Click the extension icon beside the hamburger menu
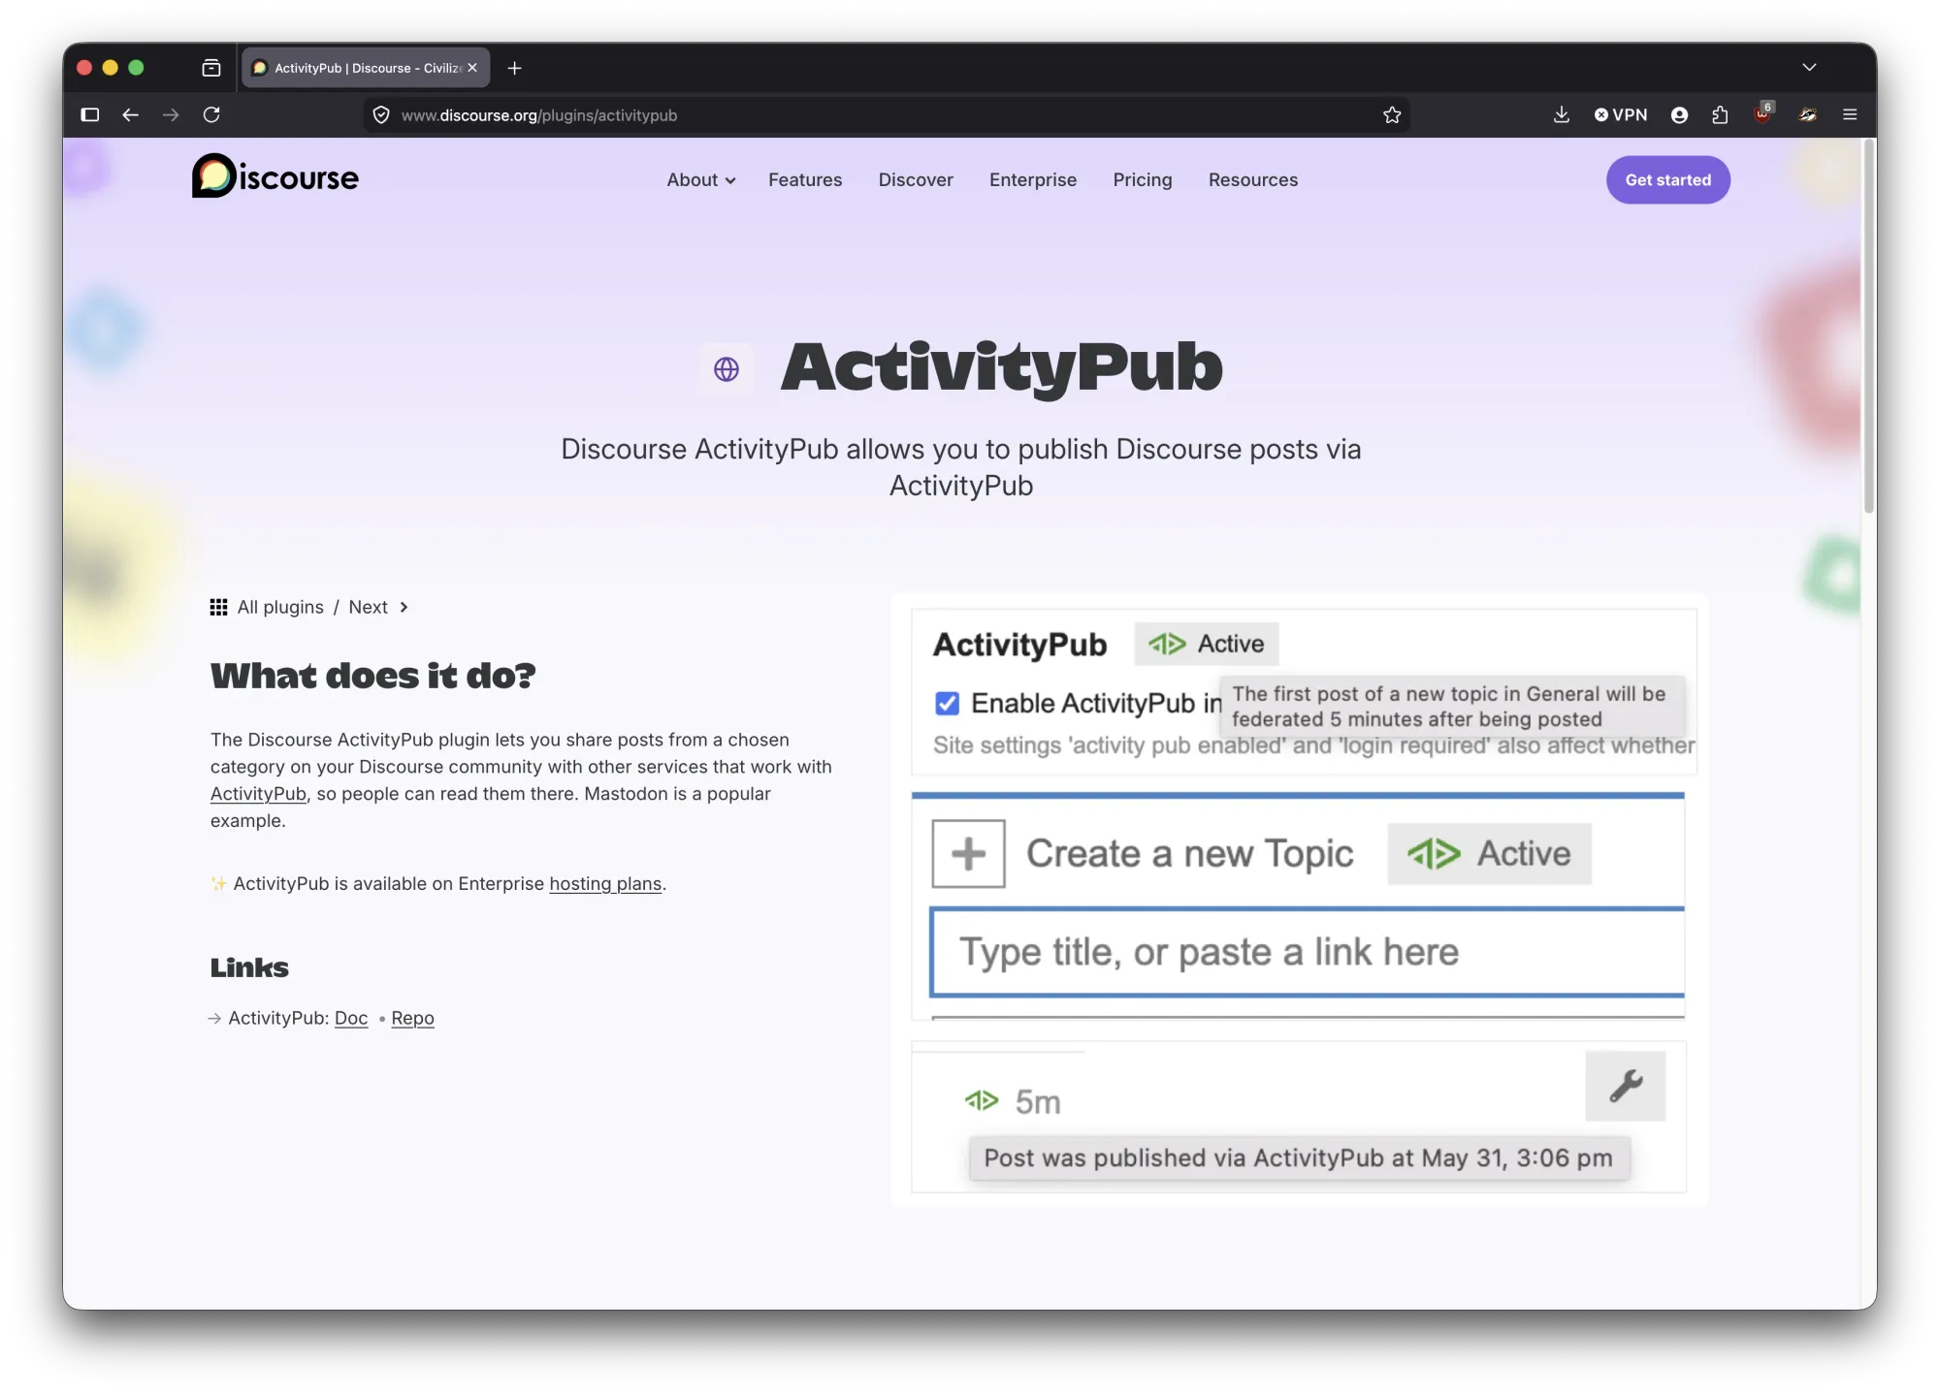The width and height of the screenshot is (1940, 1393). click(x=1807, y=114)
